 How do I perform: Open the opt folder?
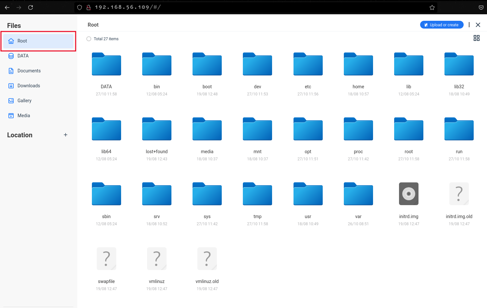308,129
